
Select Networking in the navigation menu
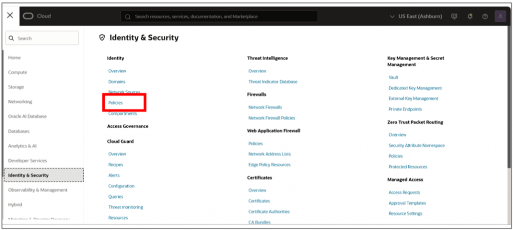(20, 101)
